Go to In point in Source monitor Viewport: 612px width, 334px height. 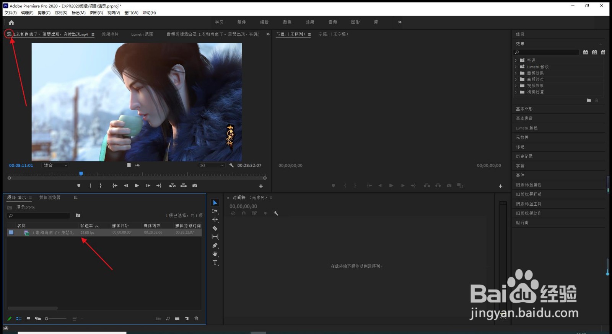tap(115, 186)
